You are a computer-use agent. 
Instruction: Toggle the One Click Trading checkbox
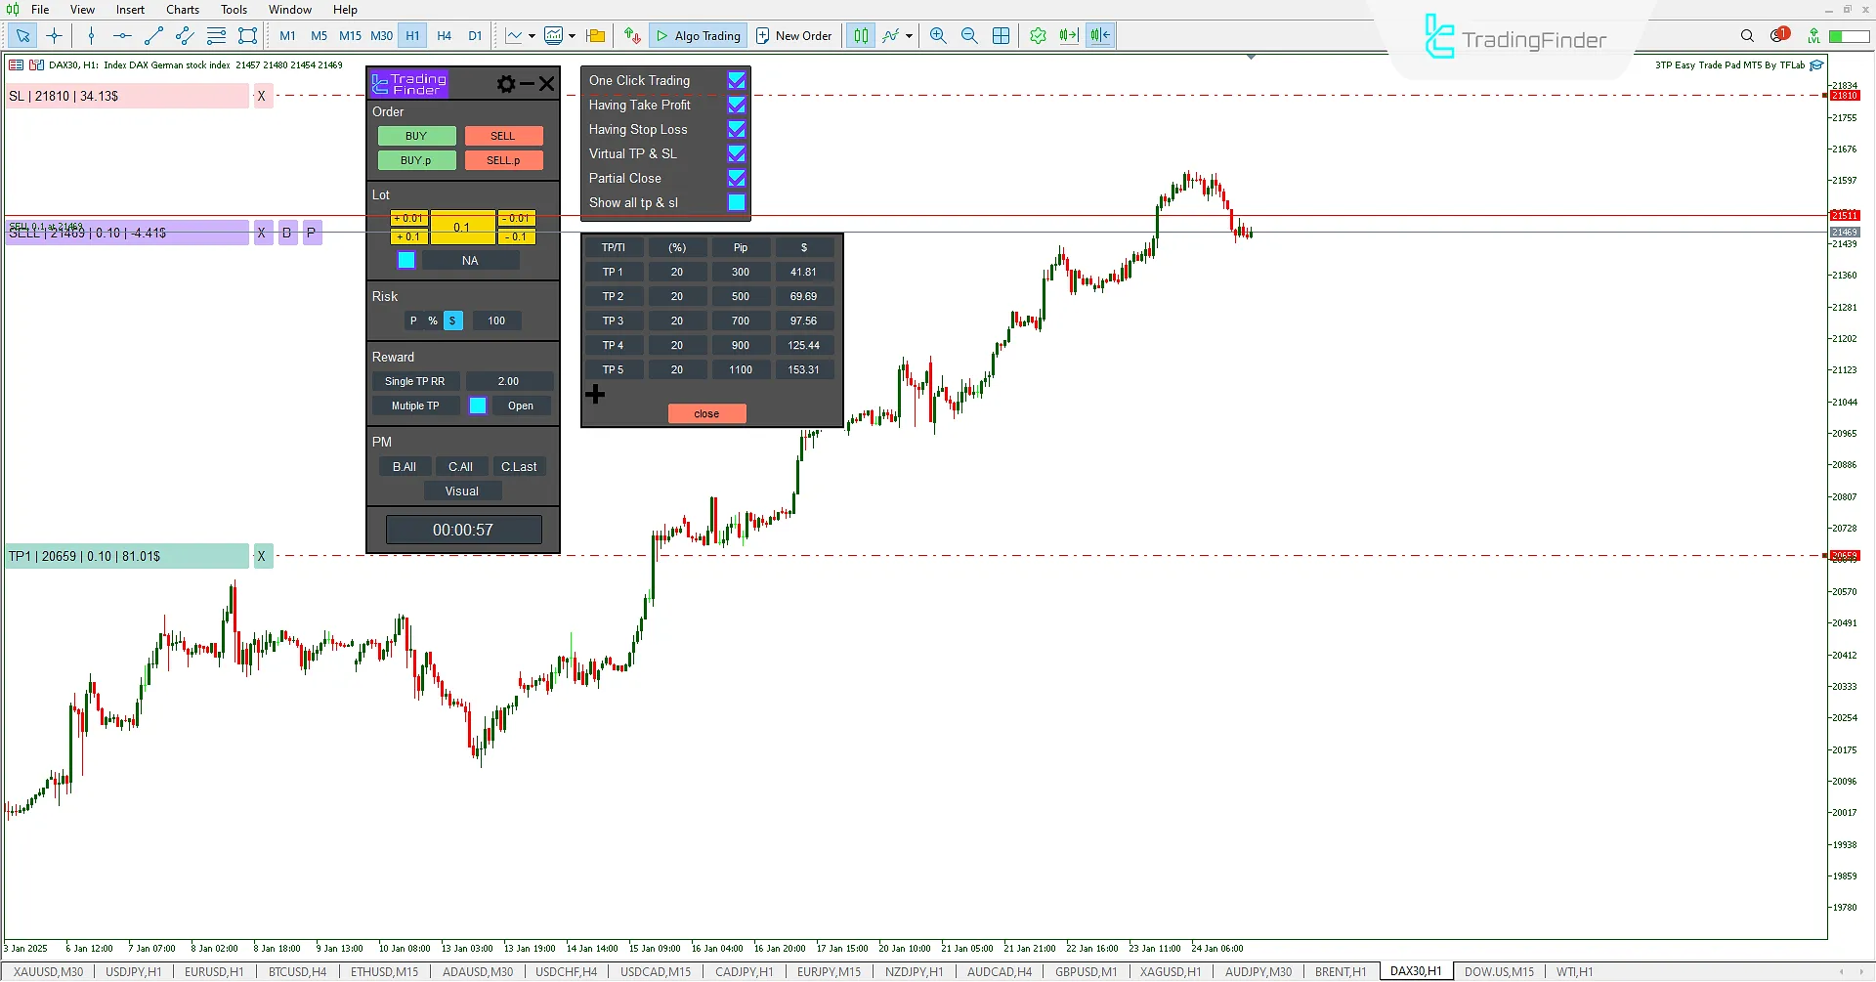pyautogui.click(x=737, y=80)
